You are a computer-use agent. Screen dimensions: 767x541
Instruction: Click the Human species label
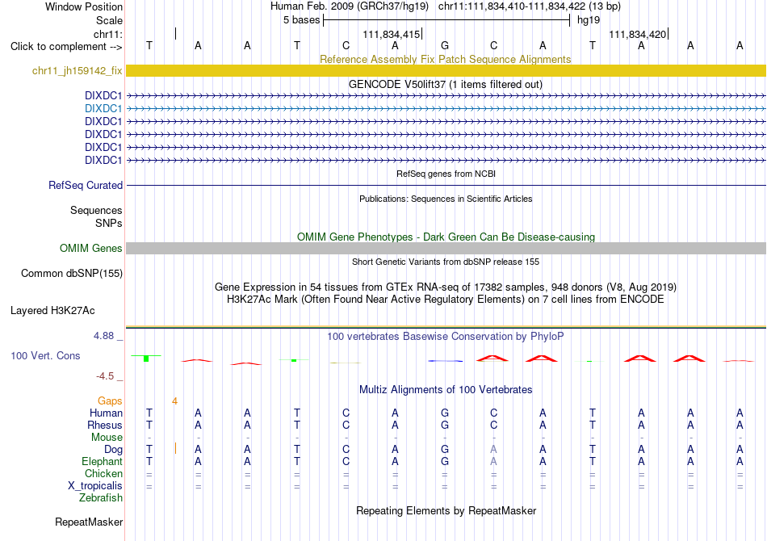pos(106,413)
